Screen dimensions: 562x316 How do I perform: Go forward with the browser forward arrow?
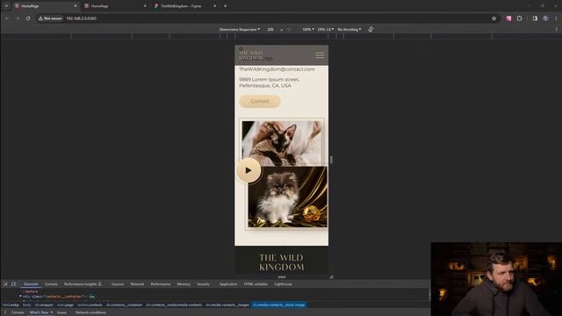[x=18, y=18]
